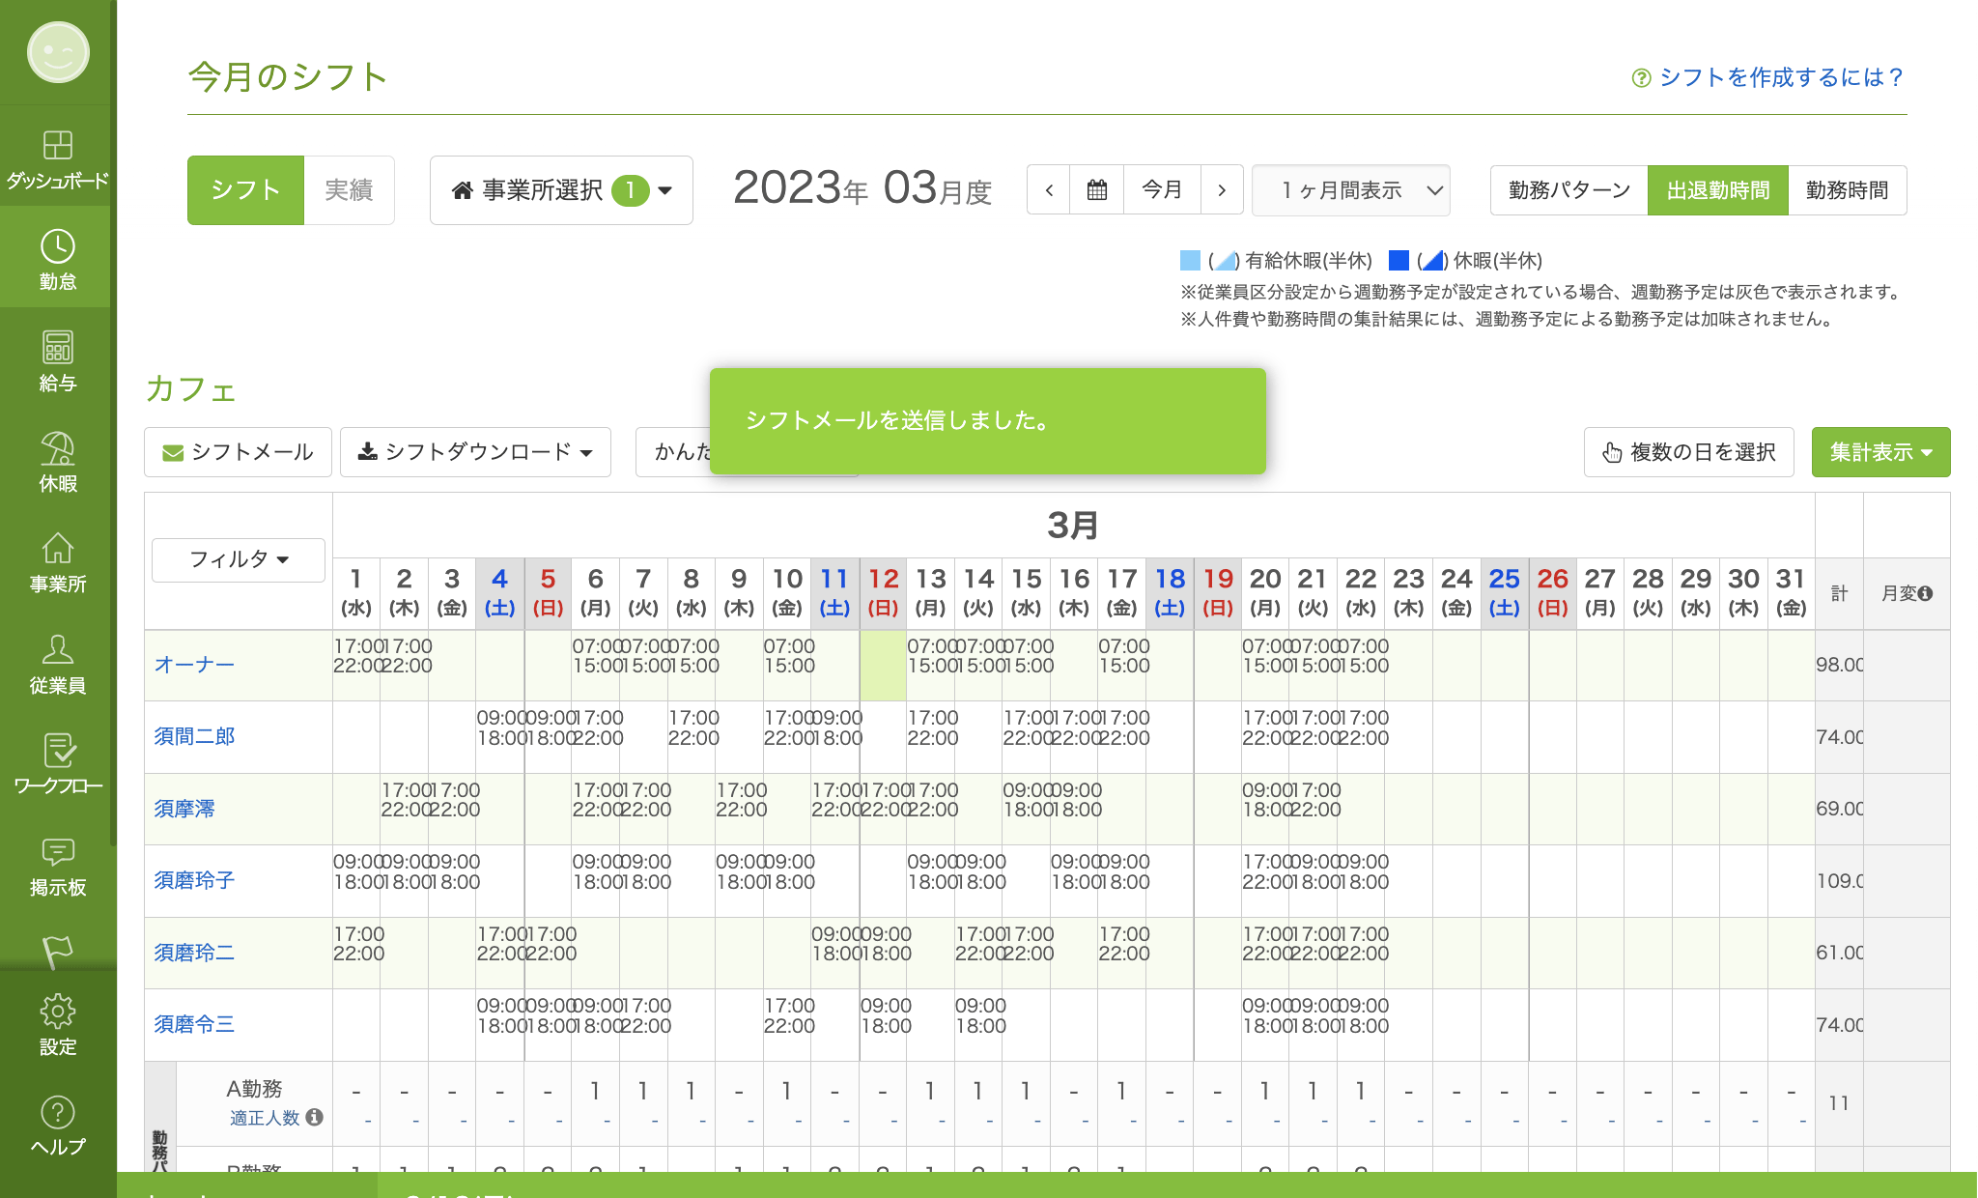Select the シフト tab
Image resolution: width=1978 pixels, height=1198 pixels.
(x=245, y=190)
